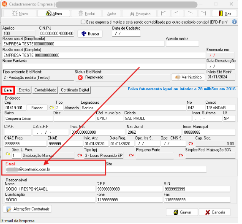Click the red arrow icon before Cap. Soc.

tap(191, 143)
